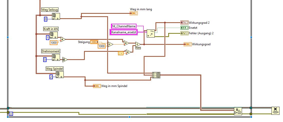Click the Kanalname_ersetzt string constant

[x=124, y=32]
